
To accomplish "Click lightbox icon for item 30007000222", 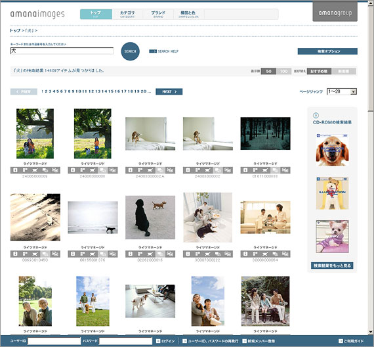I will click(218, 254).
